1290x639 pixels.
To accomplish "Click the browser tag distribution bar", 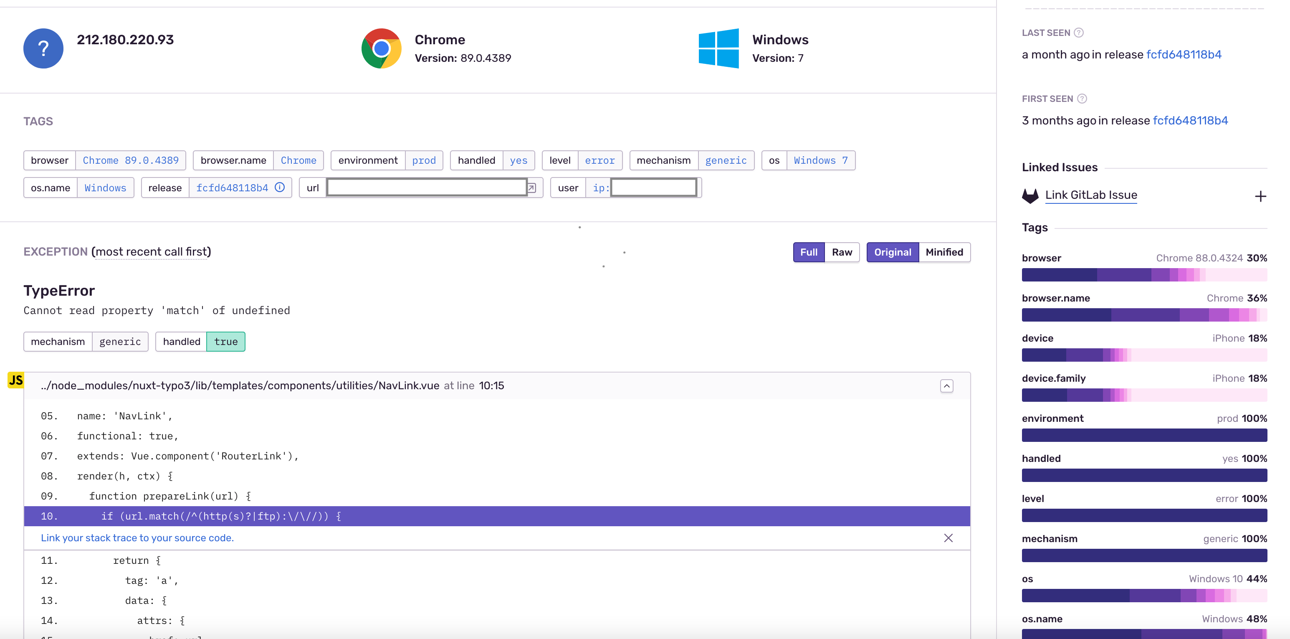I will pos(1144,275).
